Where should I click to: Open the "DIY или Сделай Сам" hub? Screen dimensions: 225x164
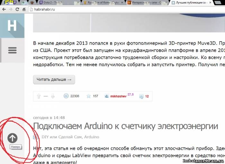click(62, 137)
